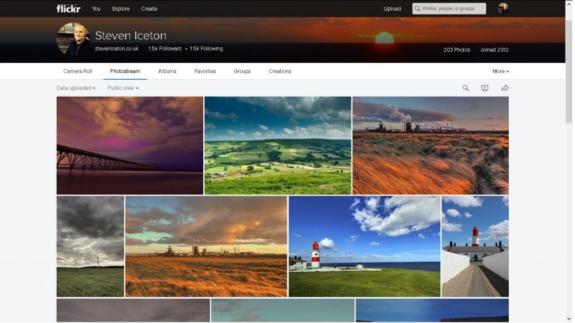
Task: Visit steveniceton.co.uk link
Action: (117, 48)
